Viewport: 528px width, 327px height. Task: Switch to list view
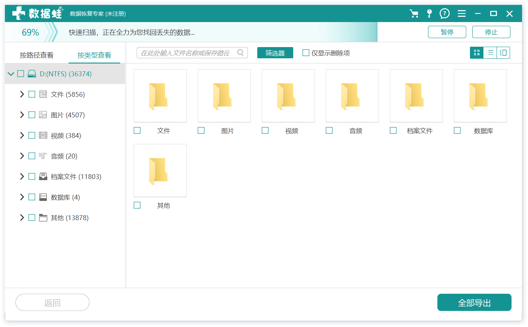490,53
